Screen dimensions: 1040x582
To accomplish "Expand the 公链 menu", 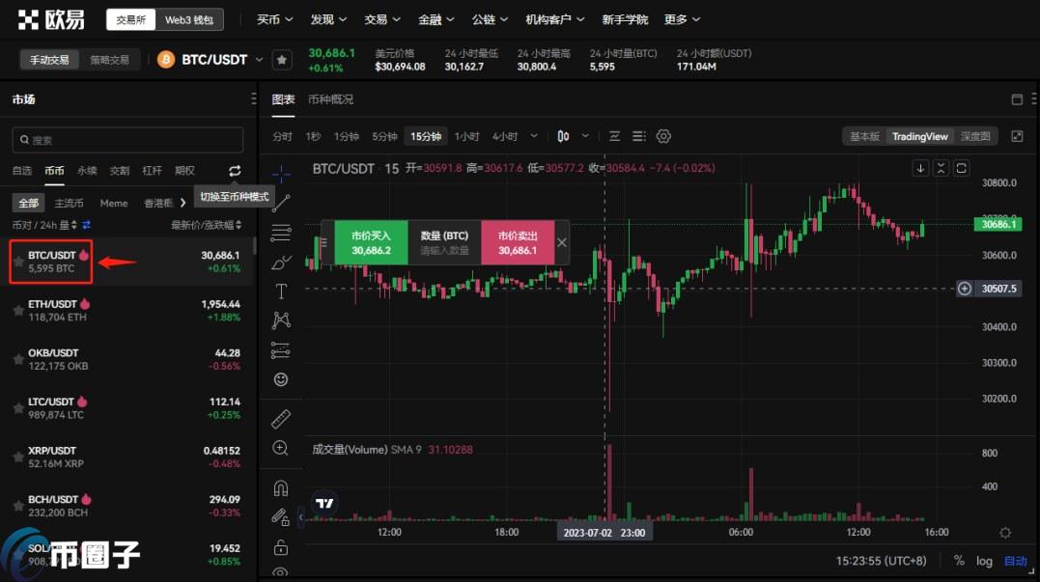I will pyautogui.click(x=490, y=20).
